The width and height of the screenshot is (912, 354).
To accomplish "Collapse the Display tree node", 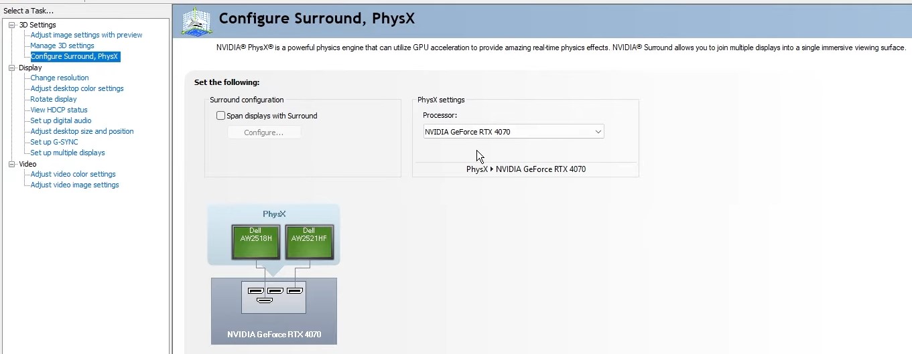I will point(11,68).
